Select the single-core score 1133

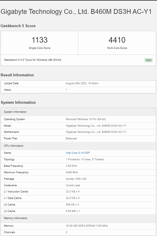click(x=40, y=40)
